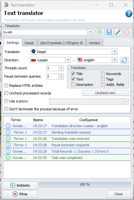
Task: Open the Translator dropdown arrow
Action: tap(115, 52)
